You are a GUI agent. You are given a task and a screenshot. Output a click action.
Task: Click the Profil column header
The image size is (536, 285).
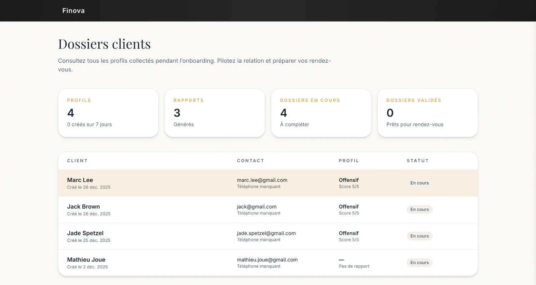[349, 161]
